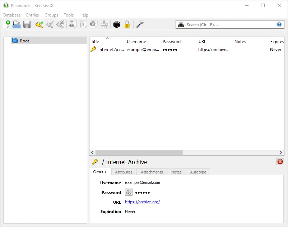Open the Tools menu
Viewport: 288px width, 227px height.
(x=69, y=15)
